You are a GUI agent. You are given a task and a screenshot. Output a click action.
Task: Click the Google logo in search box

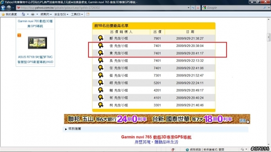pos(204,8)
